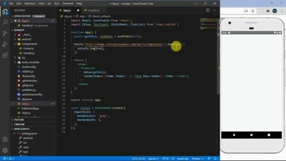
Task: Expand the Outline section
Action: pyautogui.click(x=19, y=120)
